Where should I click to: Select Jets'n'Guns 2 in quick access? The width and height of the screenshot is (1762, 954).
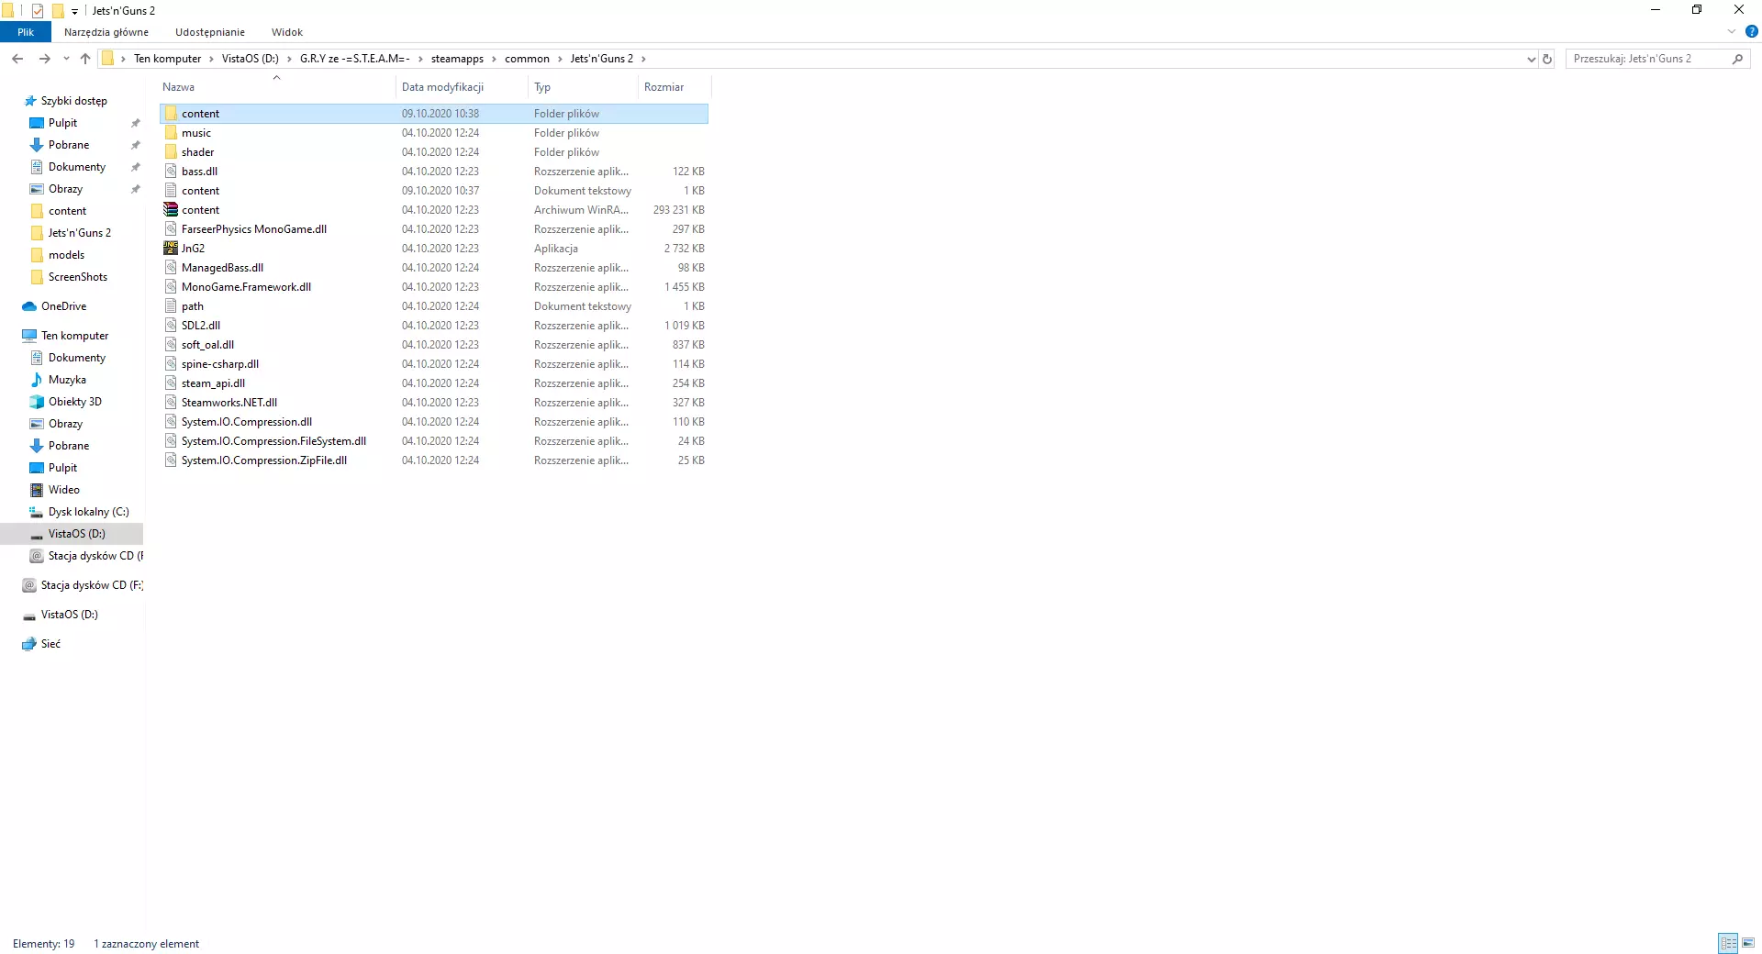click(80, 233)
